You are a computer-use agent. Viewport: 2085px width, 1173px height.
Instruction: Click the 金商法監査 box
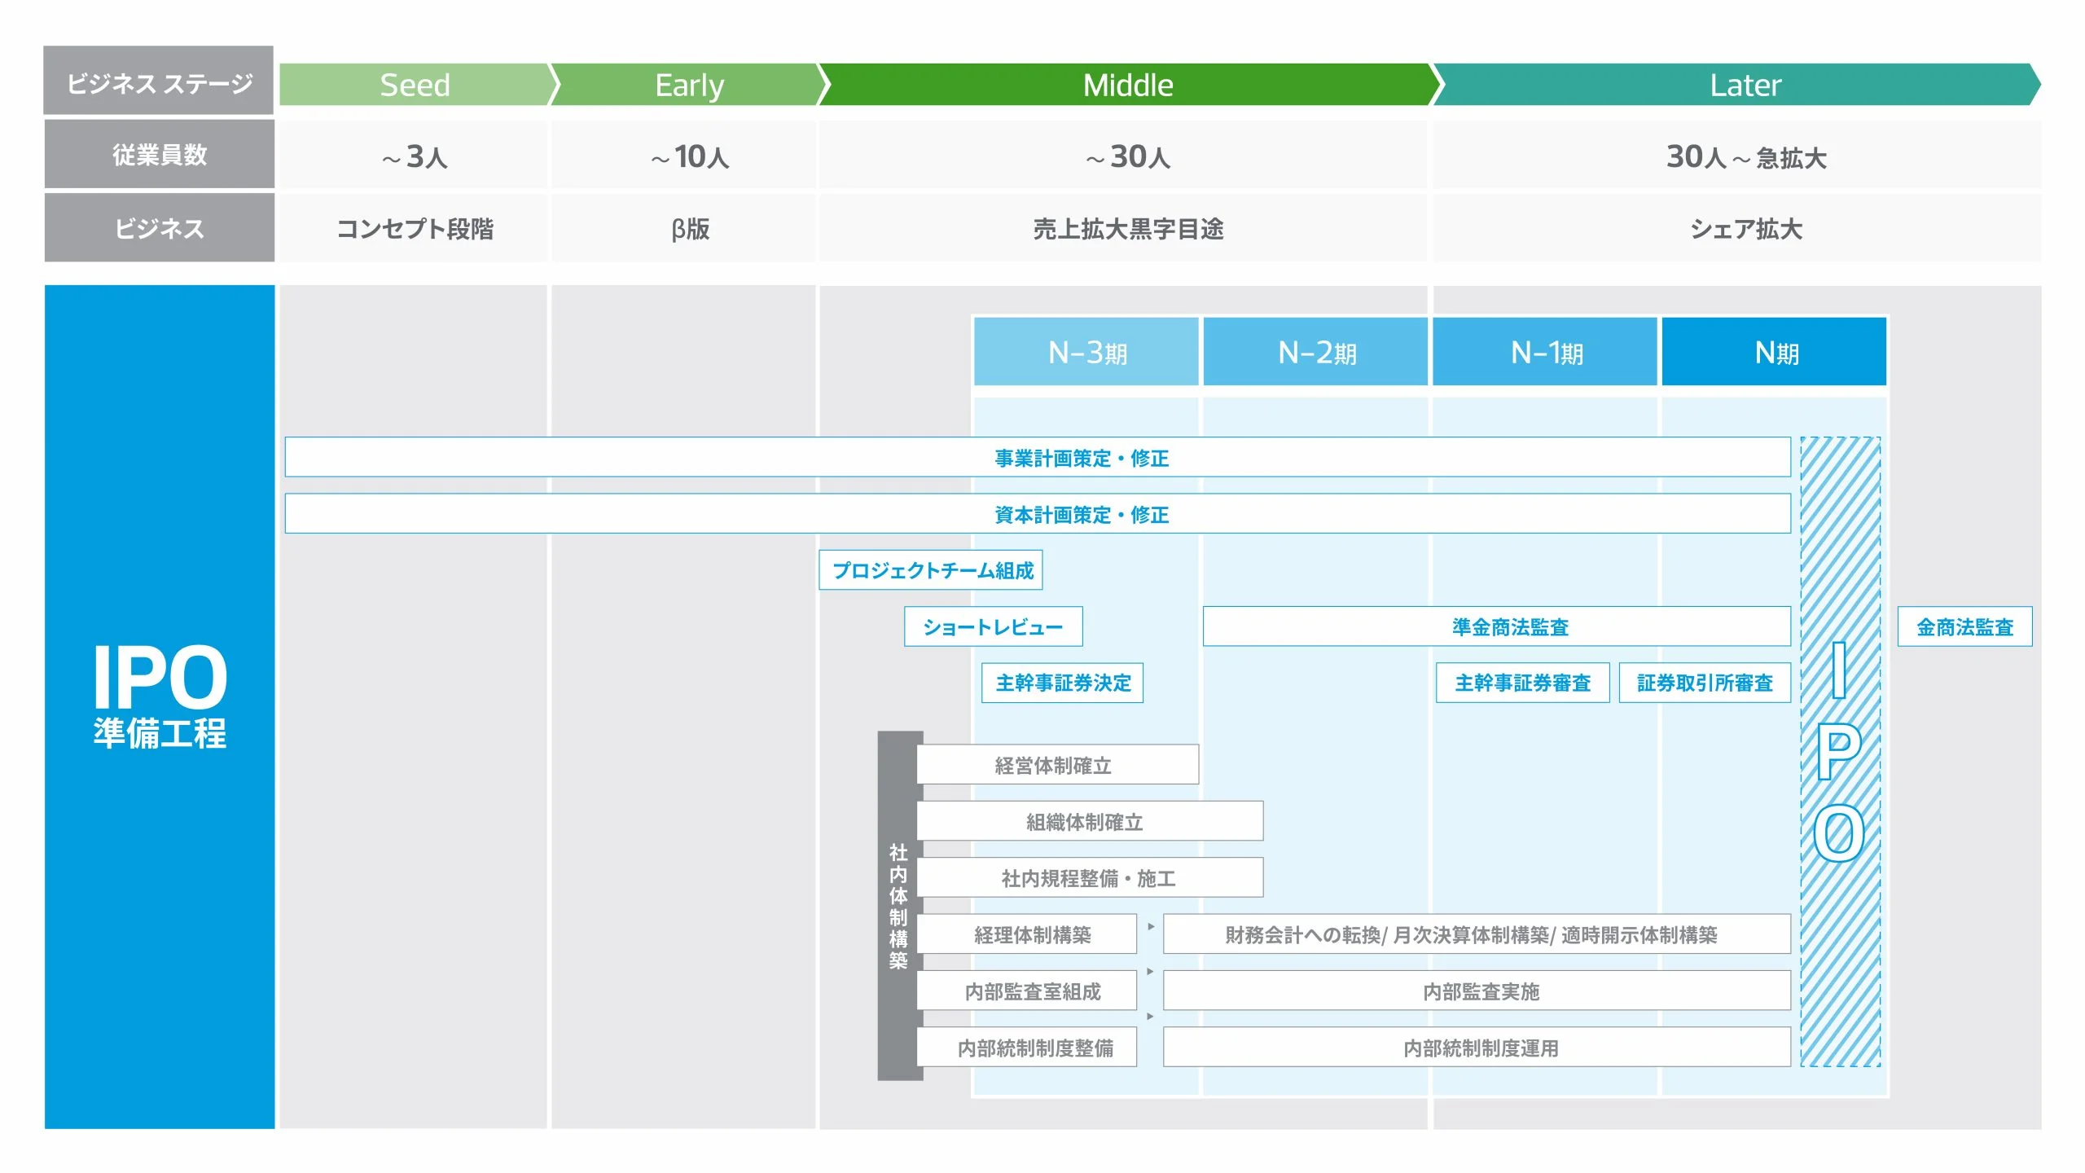click(x=1964, y=627)
